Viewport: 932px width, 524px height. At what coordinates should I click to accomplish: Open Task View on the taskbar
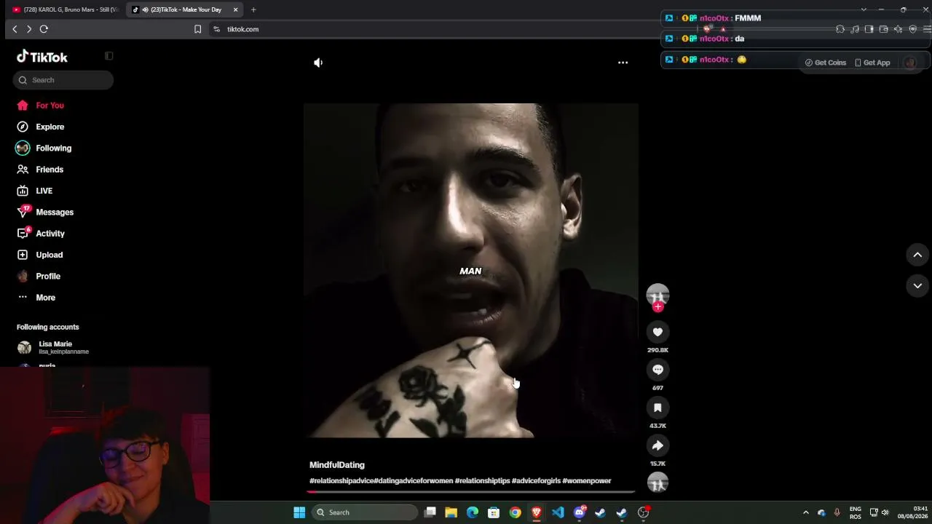pyautogui.click(x=430, y=512)
